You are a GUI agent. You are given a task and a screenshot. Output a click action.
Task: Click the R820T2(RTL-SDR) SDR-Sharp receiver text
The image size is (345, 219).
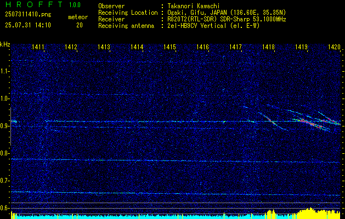227,19
